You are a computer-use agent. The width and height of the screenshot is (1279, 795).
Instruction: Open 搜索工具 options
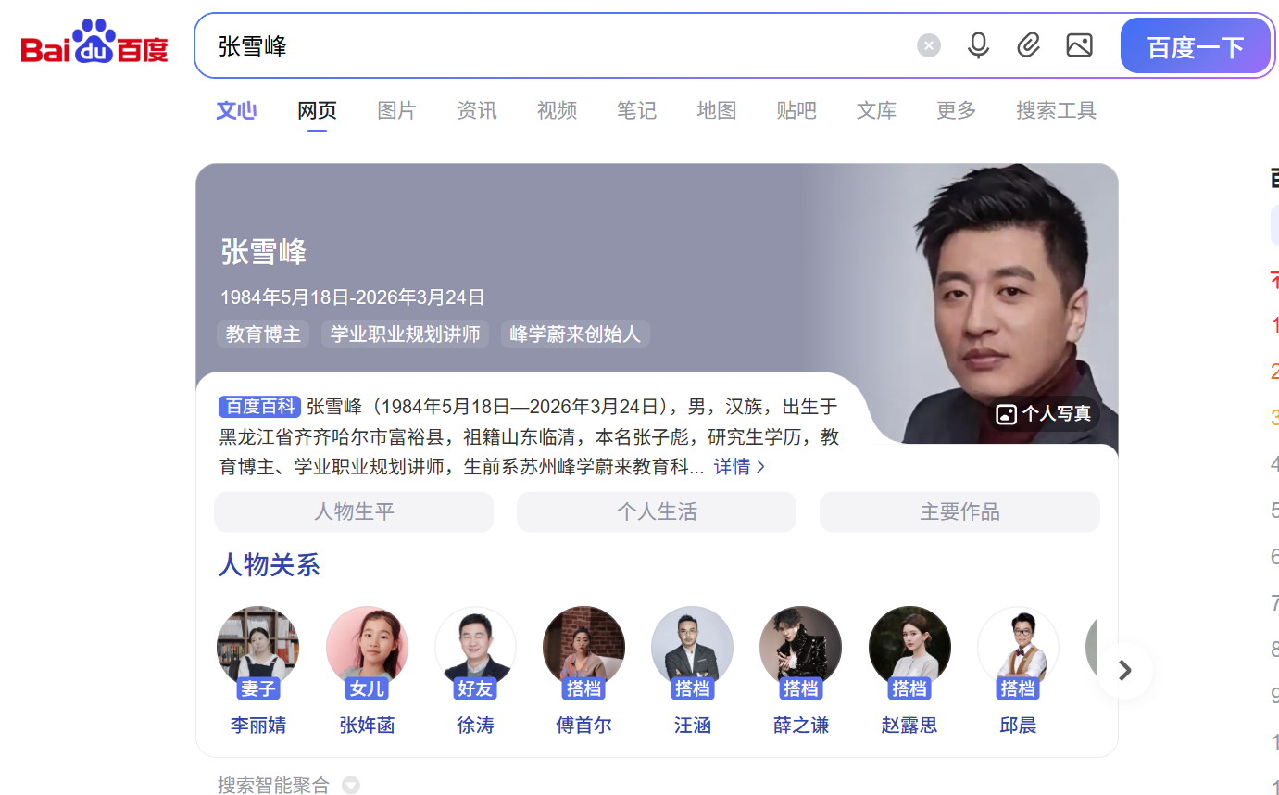tap(1056, 110)
